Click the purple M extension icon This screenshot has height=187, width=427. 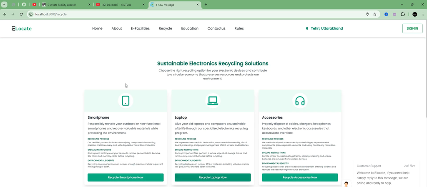(394, 15)
